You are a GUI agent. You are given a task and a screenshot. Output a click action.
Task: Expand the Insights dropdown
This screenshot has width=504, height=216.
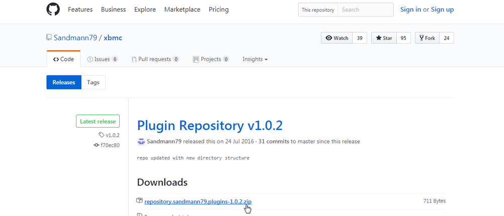click(255, 59)
